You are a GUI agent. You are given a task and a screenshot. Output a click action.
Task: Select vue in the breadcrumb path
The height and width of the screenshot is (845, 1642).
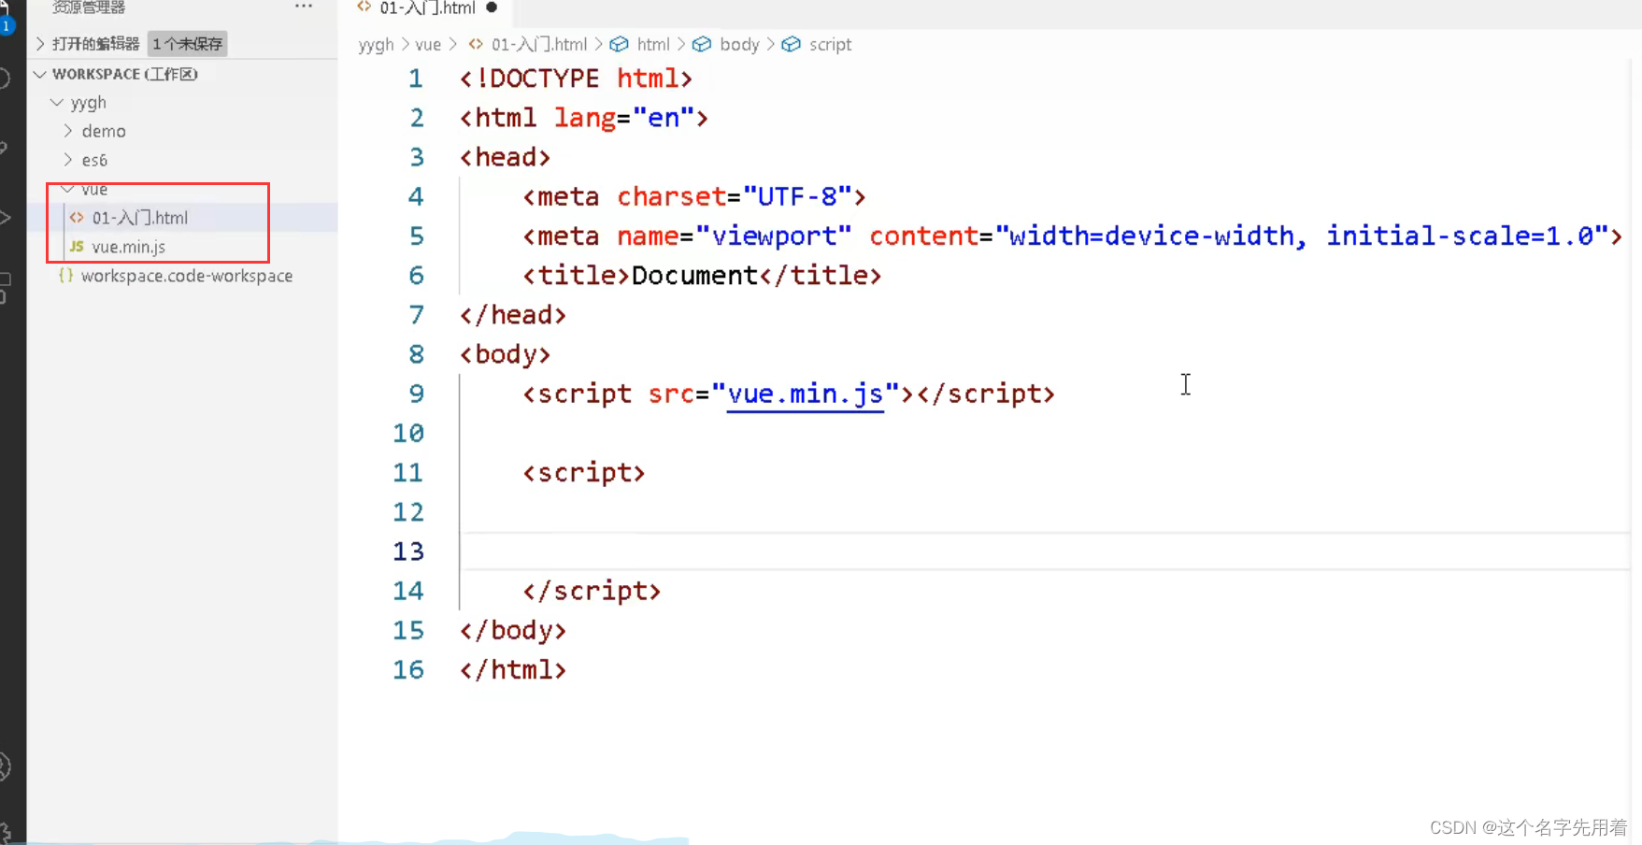[428, 45]
